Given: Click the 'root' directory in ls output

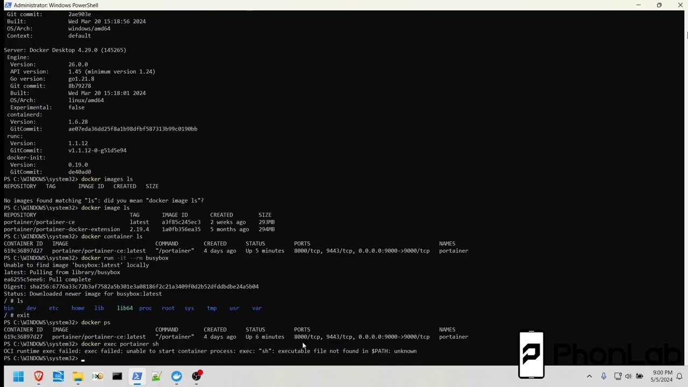Looking at the screenshot, I should coord(168,308).
